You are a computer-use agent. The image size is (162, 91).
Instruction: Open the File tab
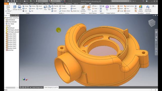6,4
